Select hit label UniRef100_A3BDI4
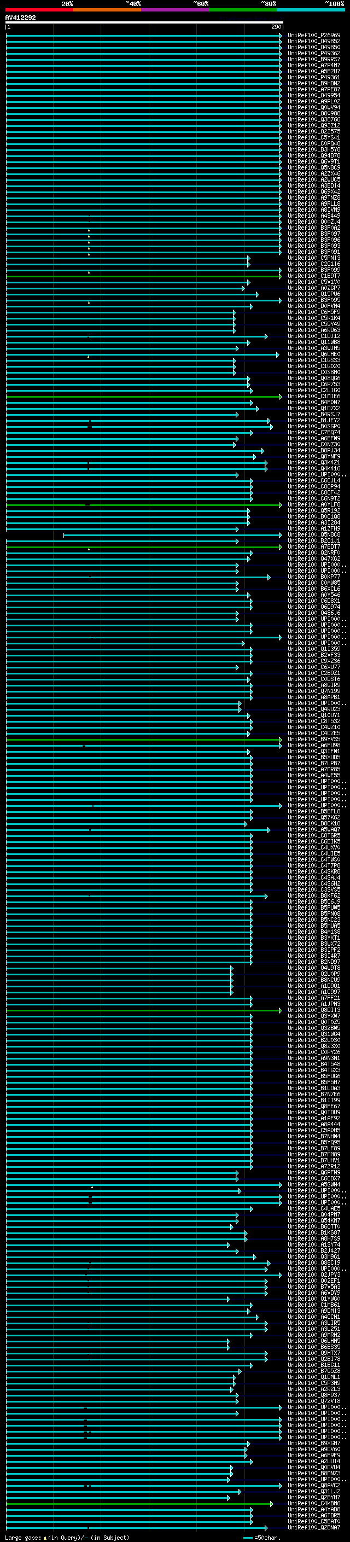Screen dimensions: 350x1542 (313, 185)
